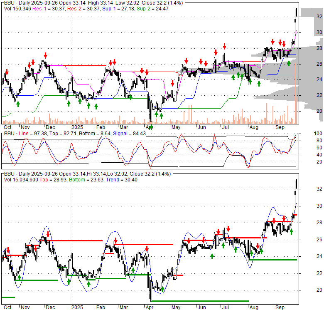Viewport: 324px width, 310px height.
Task: Click the red sell arrow above early December peak
Action: tap(45, 55)
